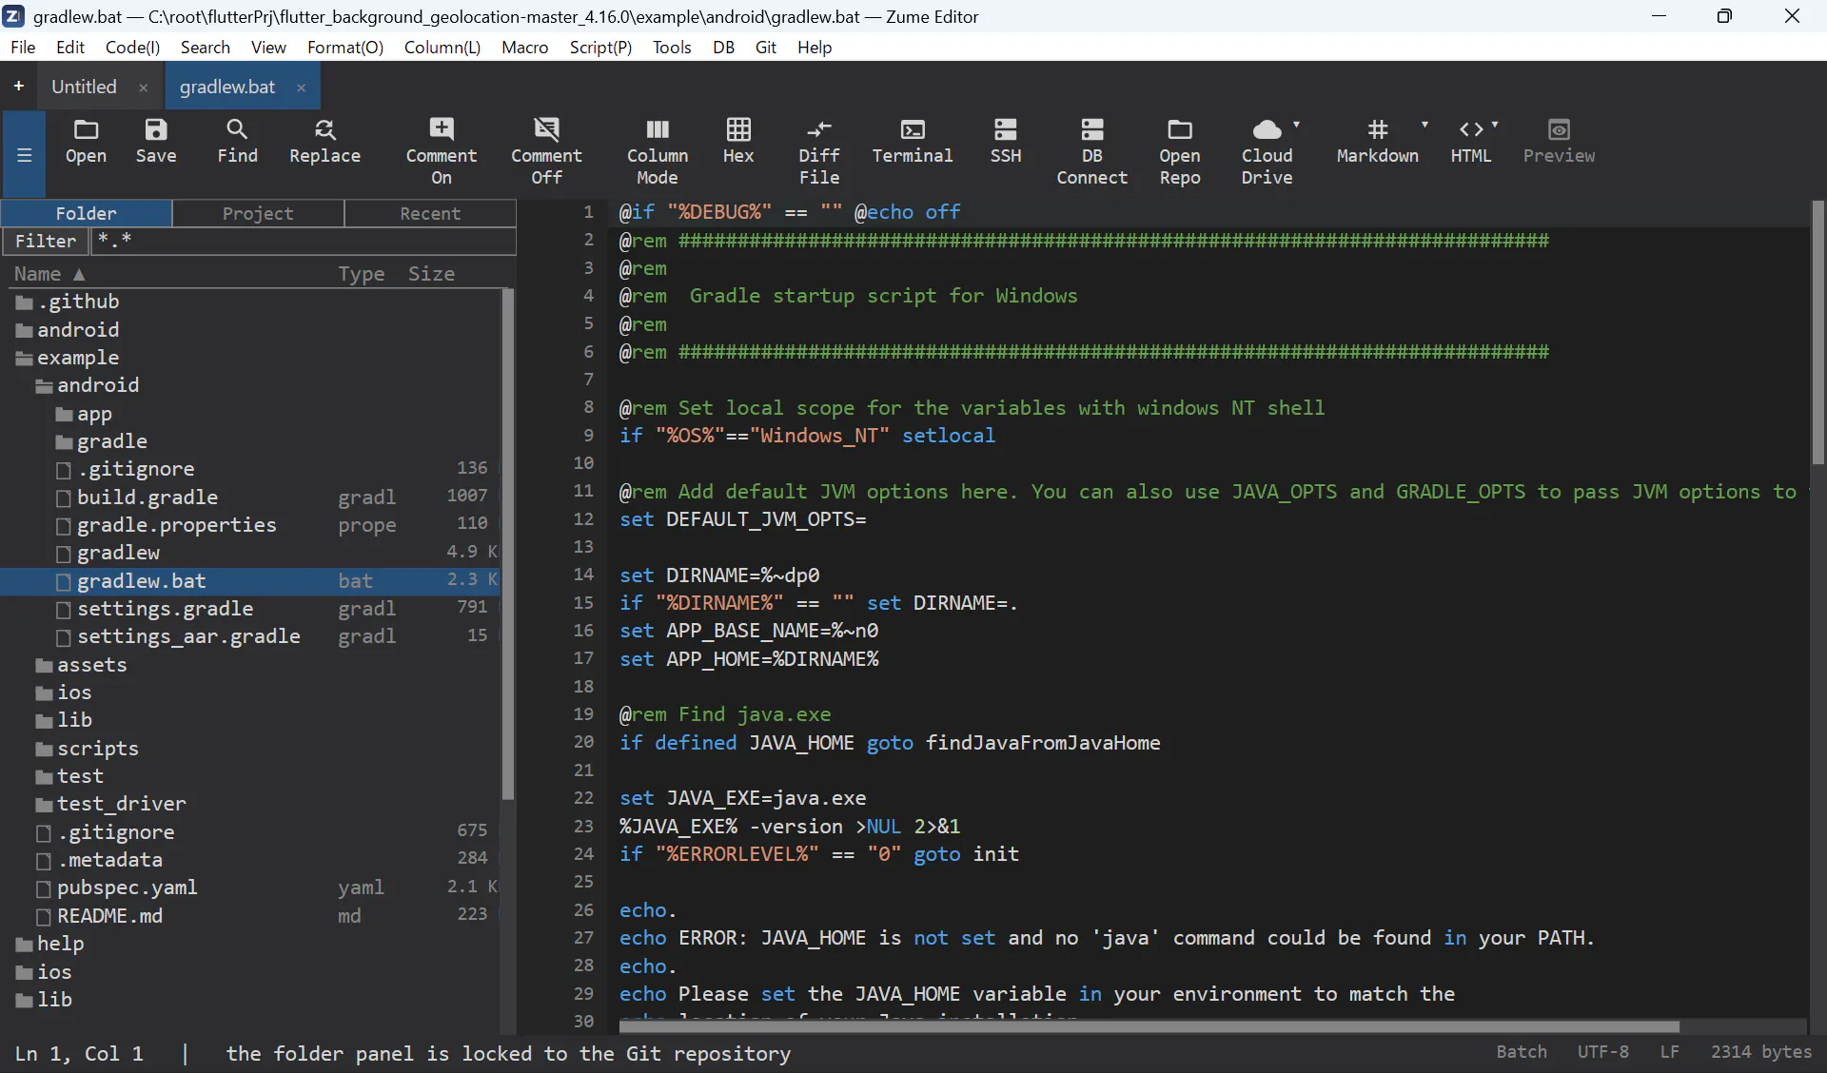Switch to the Project panel tab

[258, 213]
